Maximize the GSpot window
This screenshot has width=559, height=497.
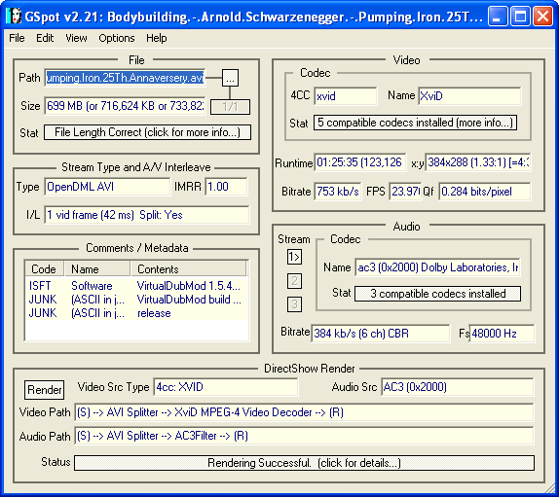coord(520,16)
